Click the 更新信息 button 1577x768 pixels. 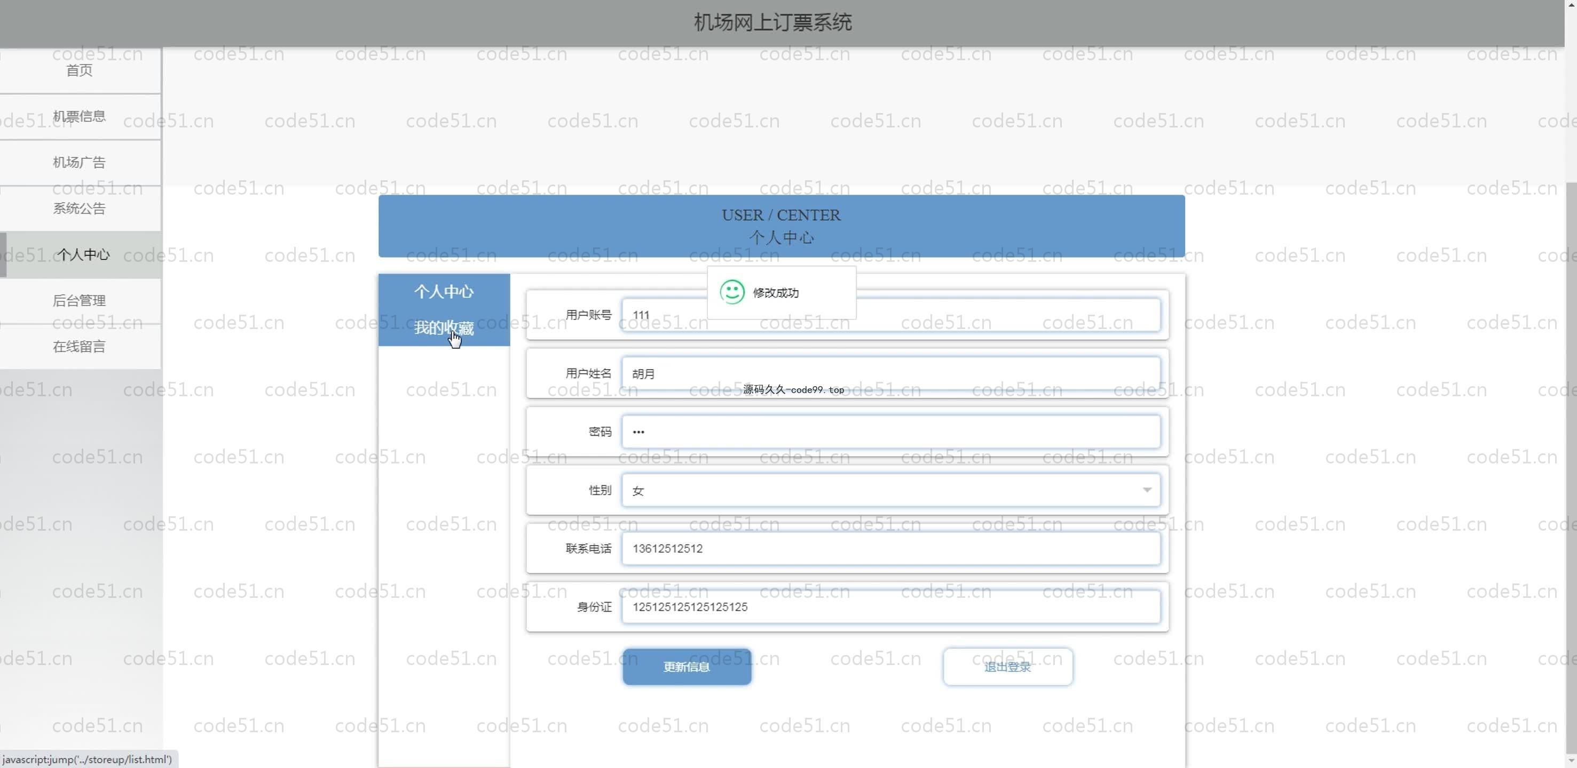(687, 667)
